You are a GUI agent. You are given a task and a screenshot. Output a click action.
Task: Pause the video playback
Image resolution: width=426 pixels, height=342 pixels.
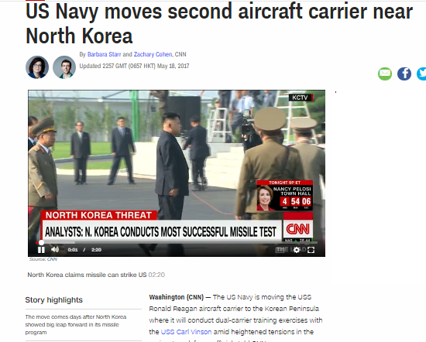click(41, 250)
